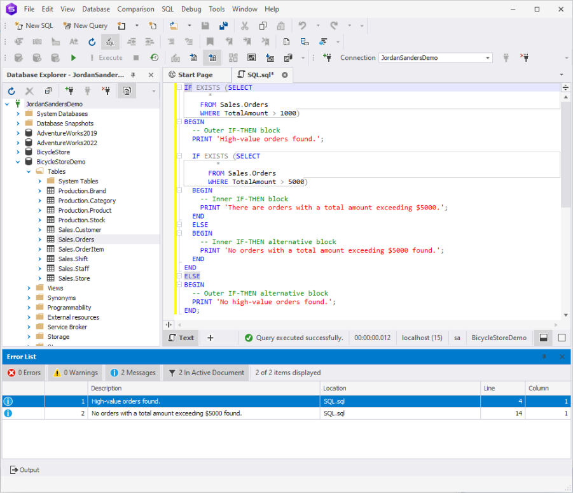Select the Sales.Customer table
Image resolution: width=573 pixels, height=493 pixels.
coord(79,229)
